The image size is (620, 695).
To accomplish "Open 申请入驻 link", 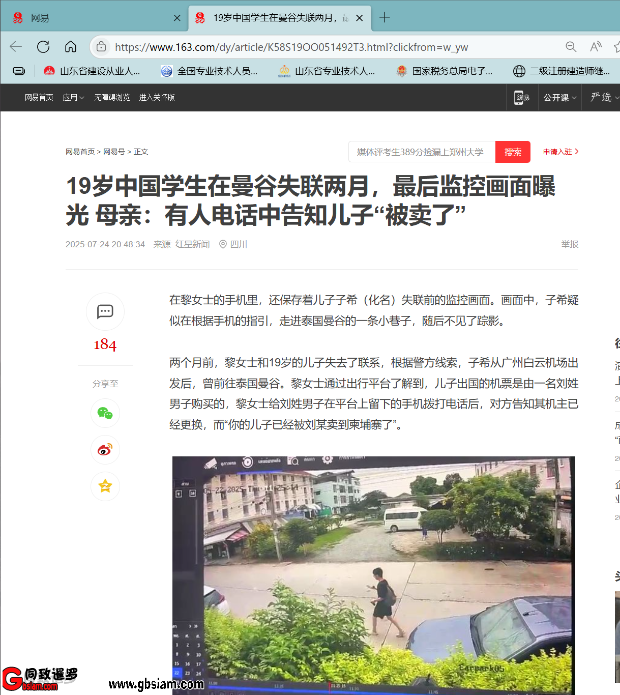I will tap(560, 152).
